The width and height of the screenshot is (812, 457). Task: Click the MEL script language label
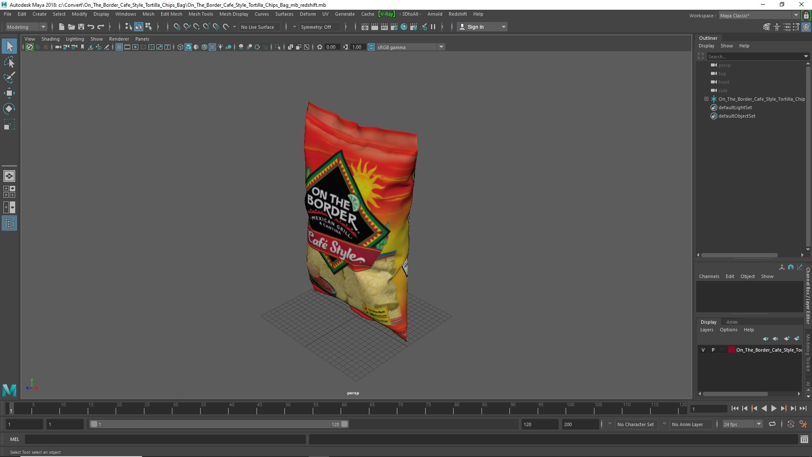(15, 439)
